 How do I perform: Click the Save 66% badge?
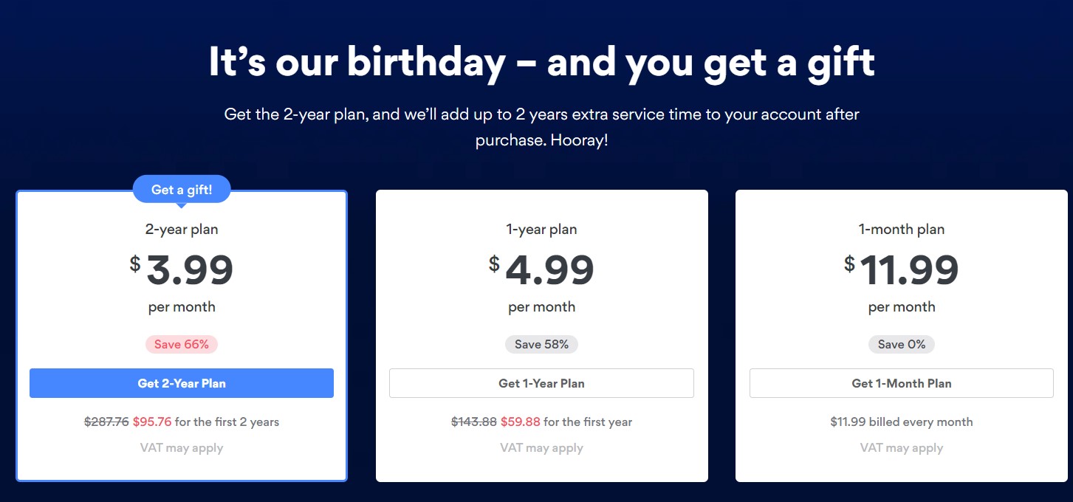point(182,344)
